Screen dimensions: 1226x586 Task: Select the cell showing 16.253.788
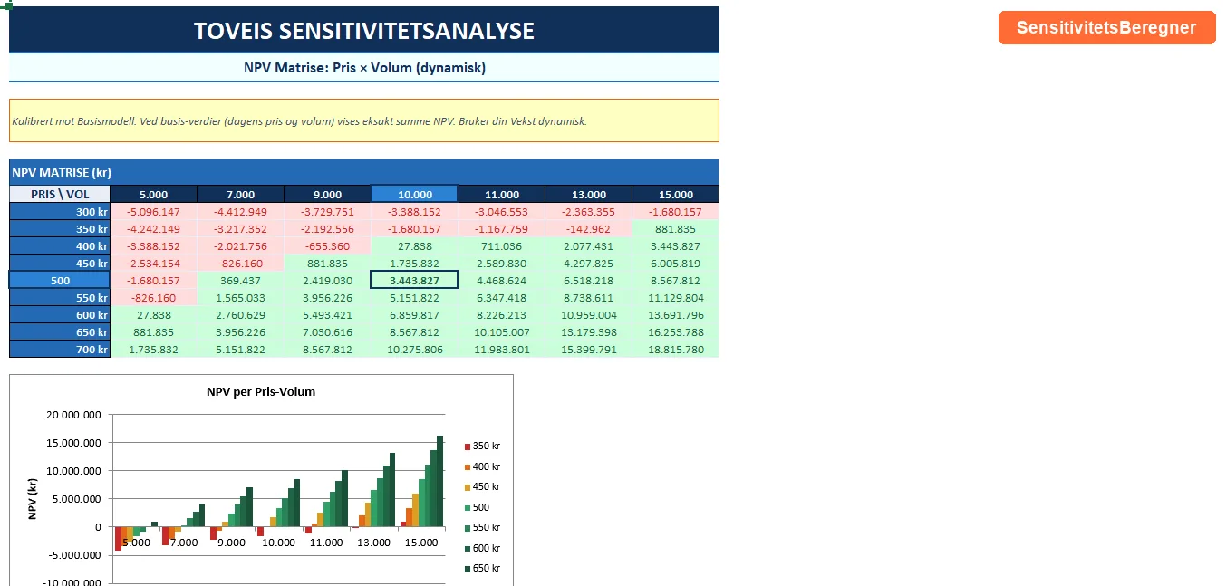pos(676,332)
